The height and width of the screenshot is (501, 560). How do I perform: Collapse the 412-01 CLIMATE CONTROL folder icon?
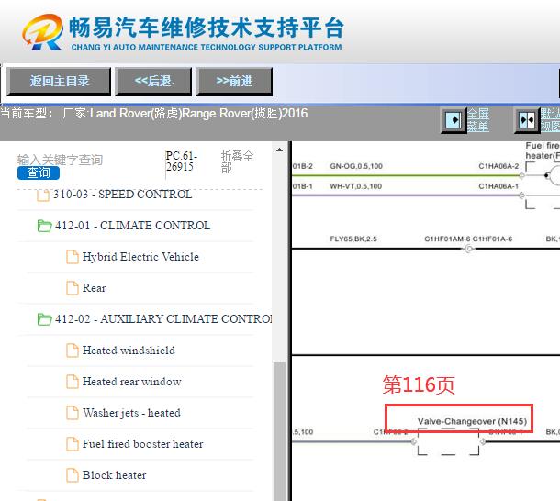[x=45, y=226]
